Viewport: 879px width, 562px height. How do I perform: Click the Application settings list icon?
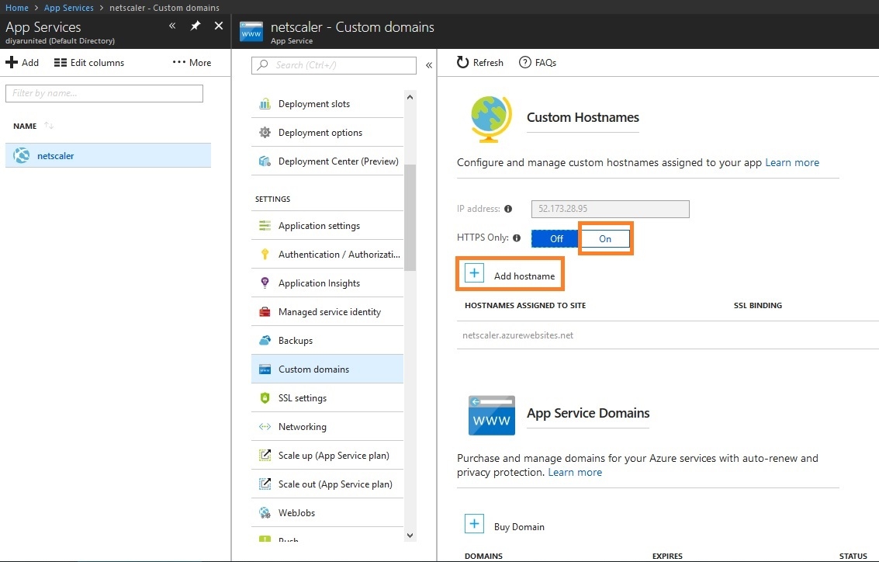coord(265,225)
